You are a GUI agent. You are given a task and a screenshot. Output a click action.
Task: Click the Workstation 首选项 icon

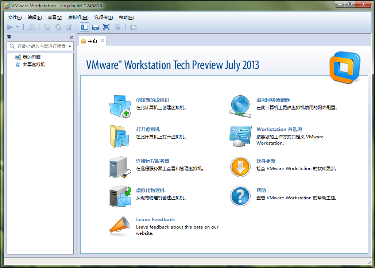[x=240, y=137]
